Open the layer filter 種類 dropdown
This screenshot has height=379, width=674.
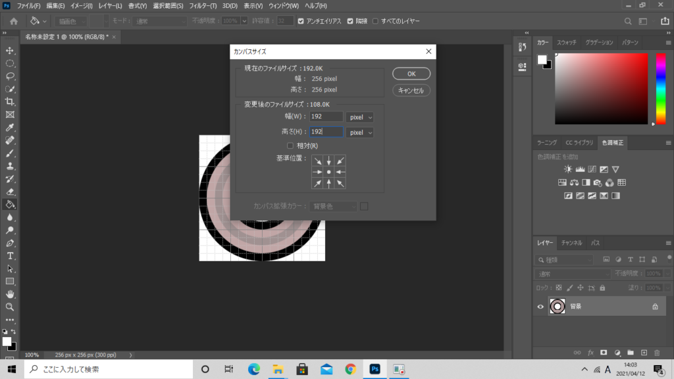tap(565, 259)
